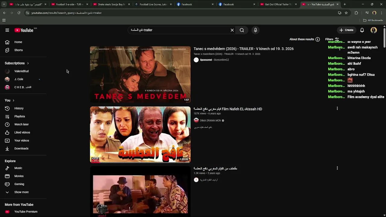The image size is (386, 217).
Task: Open a new browser tab
Action: (x=345, y=4)
